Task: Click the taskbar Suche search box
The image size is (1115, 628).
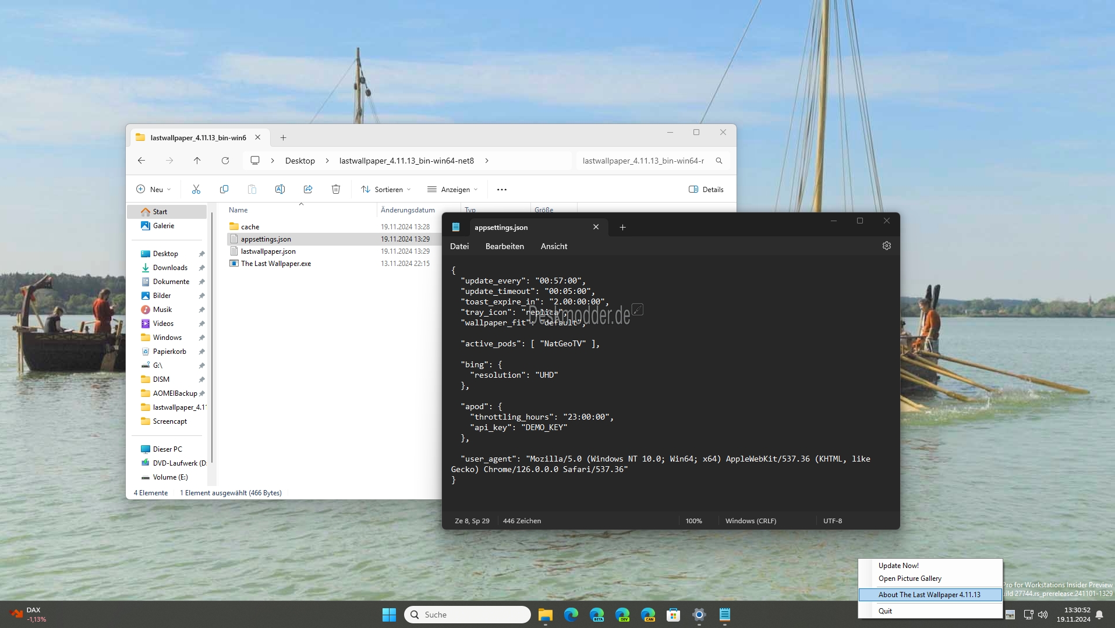Action: 467,615
